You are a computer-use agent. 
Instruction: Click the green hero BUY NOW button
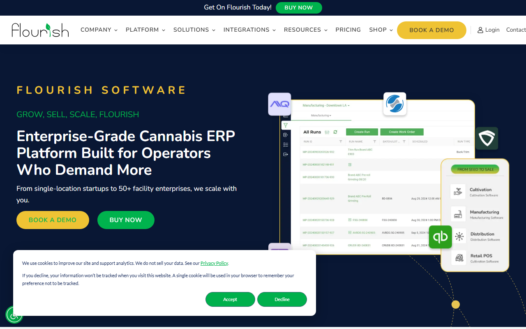pos(126,220)
